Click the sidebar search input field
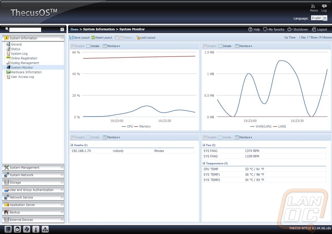 25,29
